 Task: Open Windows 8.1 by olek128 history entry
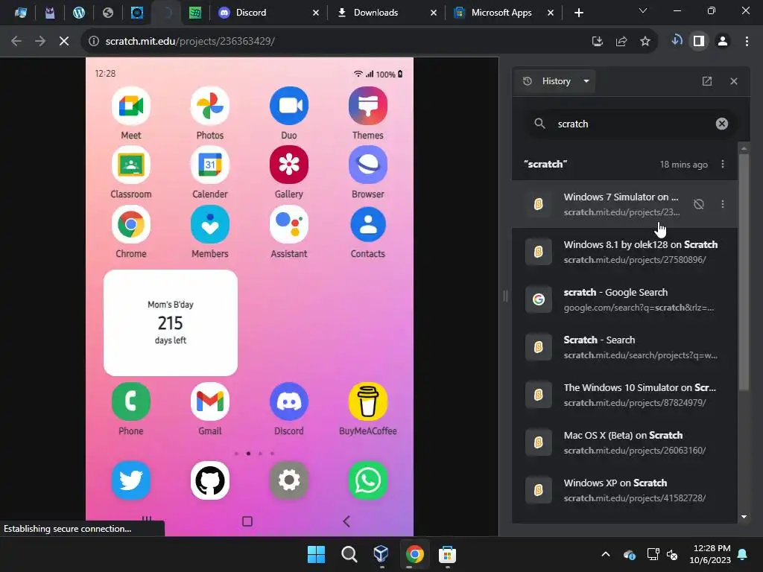(x=625, y=252)
